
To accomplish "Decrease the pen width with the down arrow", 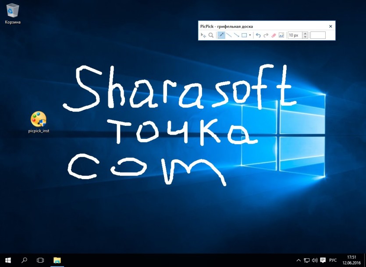I will tap(305, 37).
